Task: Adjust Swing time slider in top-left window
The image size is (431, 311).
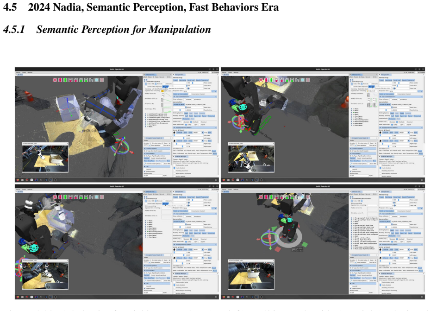Action: click(x=188, y=108)
